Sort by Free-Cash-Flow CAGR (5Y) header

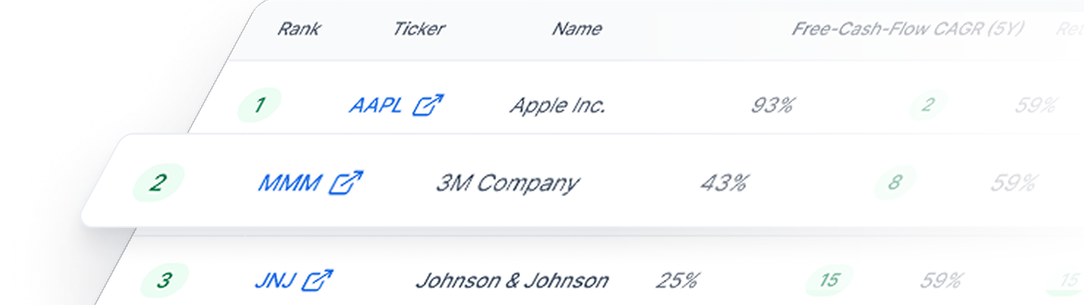[907, 29]
